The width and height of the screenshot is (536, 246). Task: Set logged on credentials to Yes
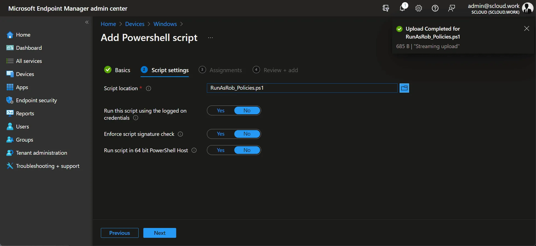click(221, 110)
